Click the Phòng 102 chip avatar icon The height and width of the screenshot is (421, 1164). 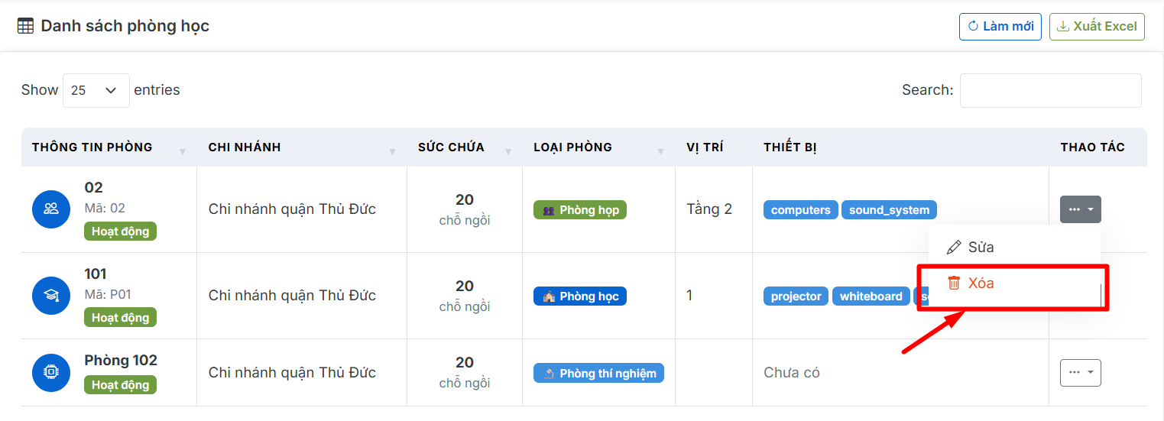[x=51, y=372]
